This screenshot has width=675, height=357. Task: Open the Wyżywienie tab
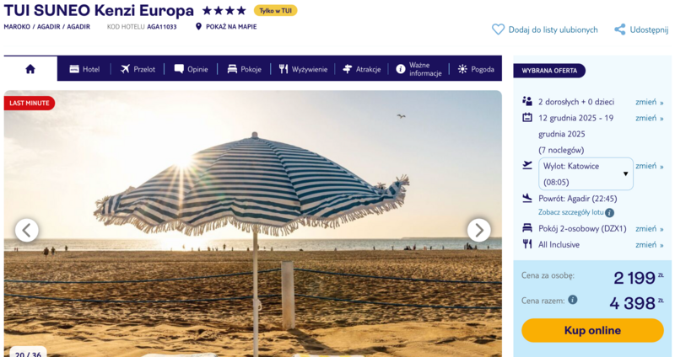pos(303,69)
